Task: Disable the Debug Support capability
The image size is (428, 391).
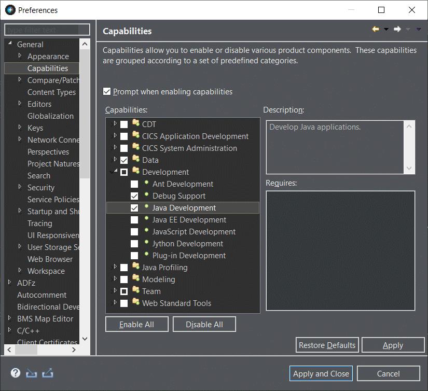Action: click(134, 195)
